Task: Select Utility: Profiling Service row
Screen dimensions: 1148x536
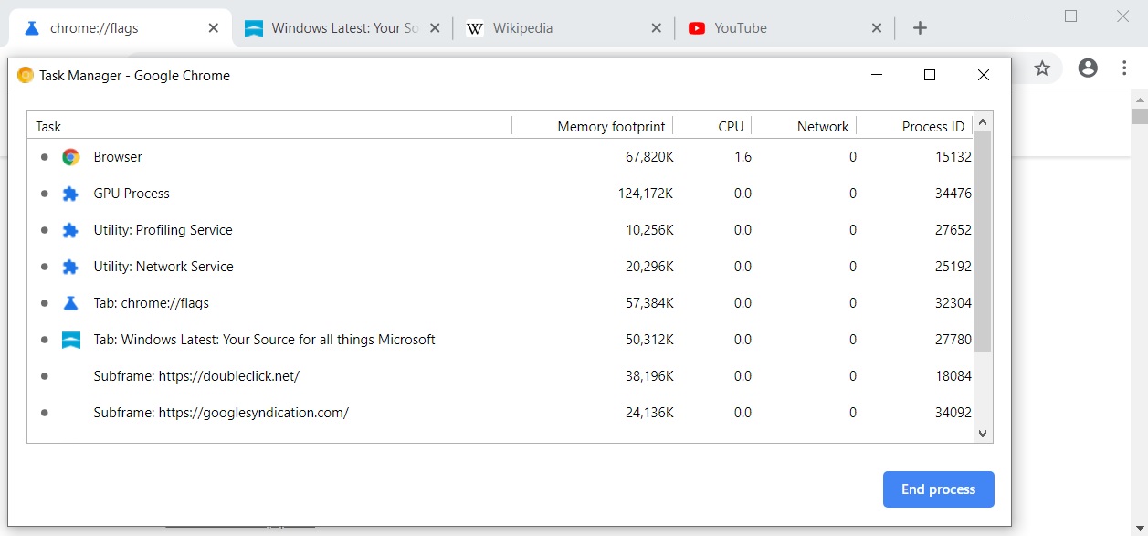Action: coord(500,230)
